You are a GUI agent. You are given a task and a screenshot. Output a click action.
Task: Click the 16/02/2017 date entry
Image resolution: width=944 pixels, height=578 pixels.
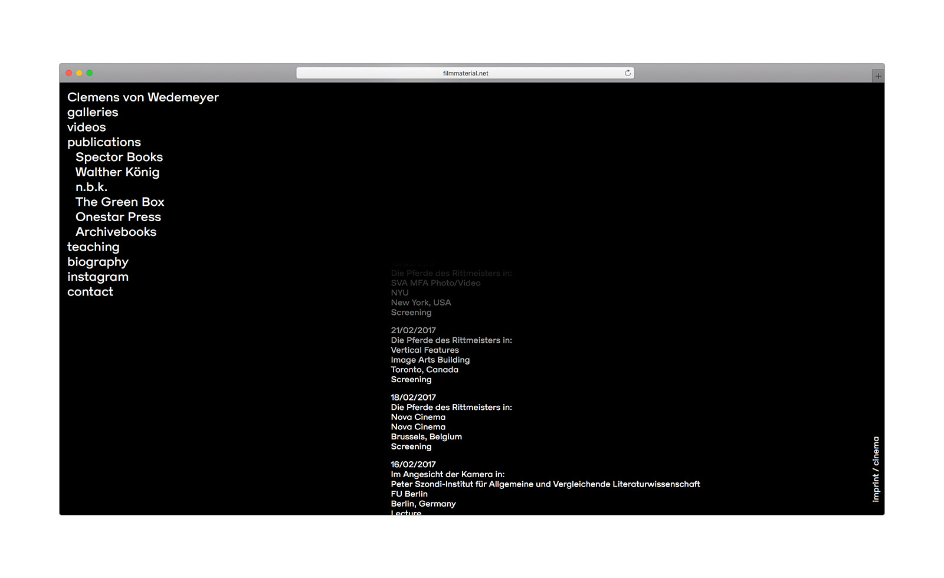click(x=413, y=465)
